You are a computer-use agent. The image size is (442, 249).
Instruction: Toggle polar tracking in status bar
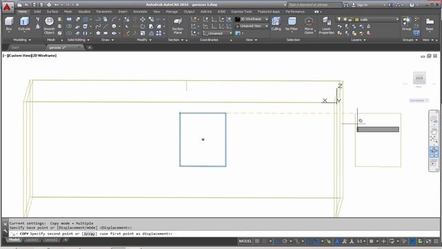tap(285, 241)
